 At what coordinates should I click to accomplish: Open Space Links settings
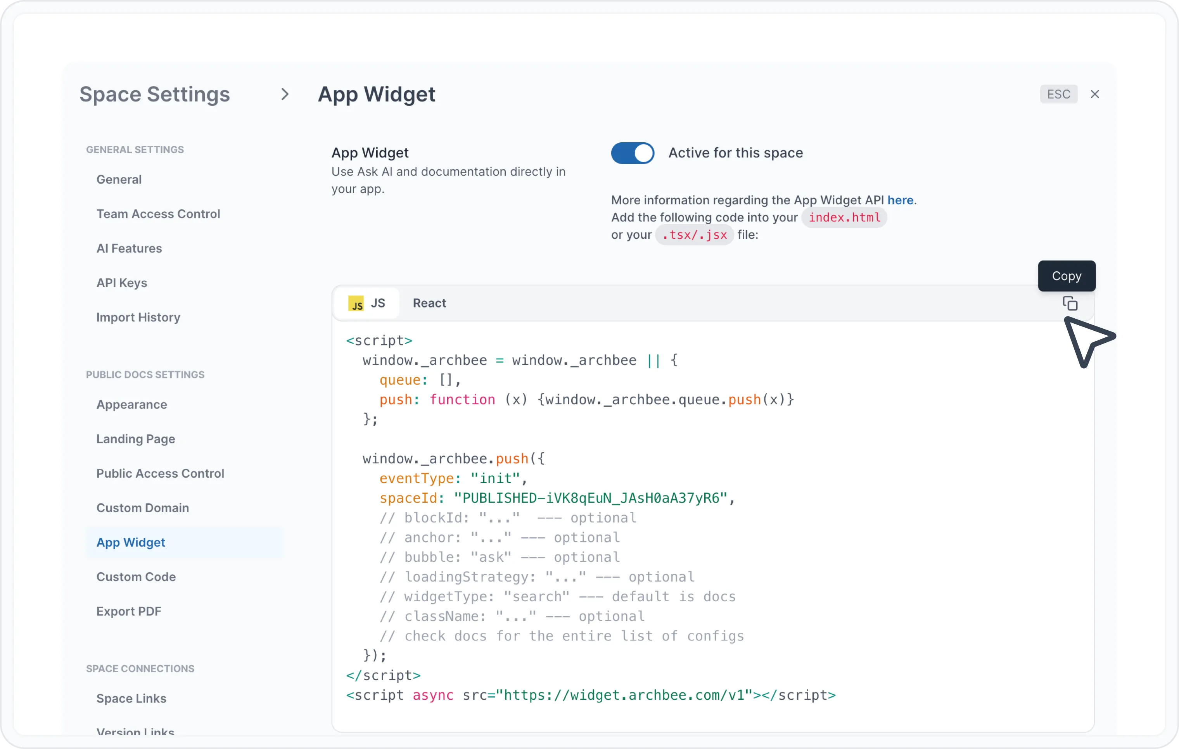click(x=131, y=699)
